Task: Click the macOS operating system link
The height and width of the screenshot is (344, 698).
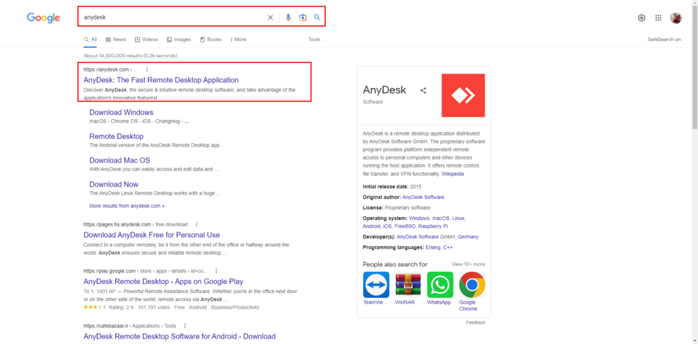Action: pos(441,218)
